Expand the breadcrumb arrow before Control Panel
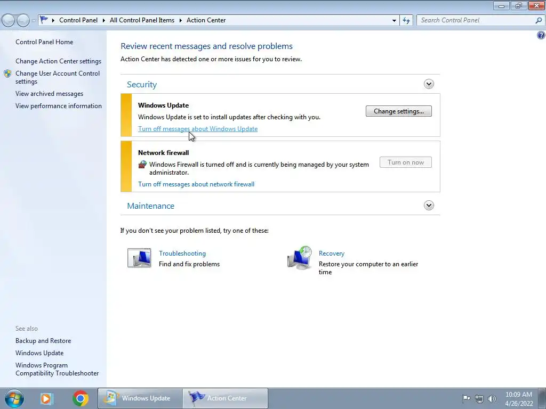This screenshot has width=546, height=409. tap(53, 20)
